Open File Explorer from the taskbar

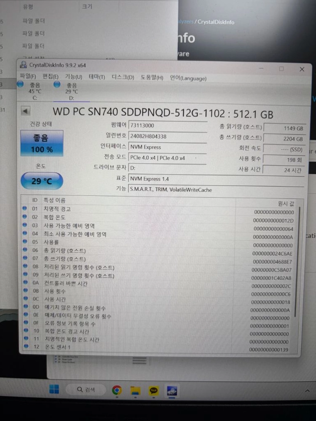click(135, 390)
